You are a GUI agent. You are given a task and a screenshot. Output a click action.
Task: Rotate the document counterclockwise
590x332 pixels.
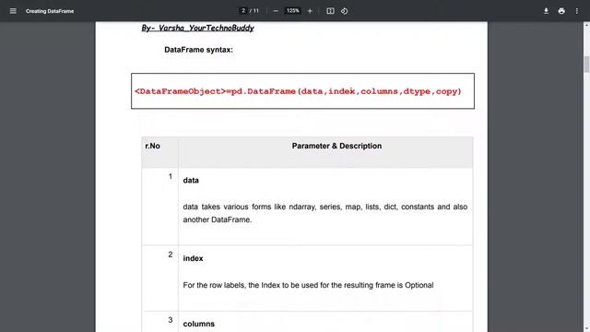(x=344, y=11)
